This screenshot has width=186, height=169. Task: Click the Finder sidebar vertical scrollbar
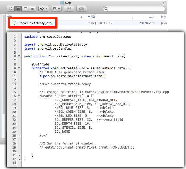click(x=4, y=64)
